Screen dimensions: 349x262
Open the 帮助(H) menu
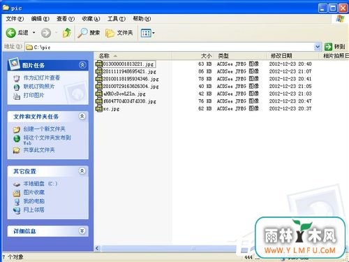142,19
